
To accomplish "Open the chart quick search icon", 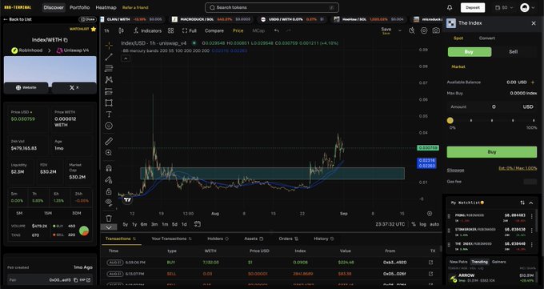I will coord(412,30).
